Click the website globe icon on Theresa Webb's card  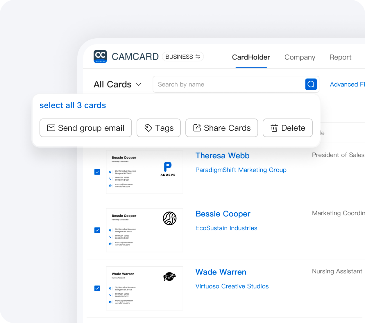(110, 185)
